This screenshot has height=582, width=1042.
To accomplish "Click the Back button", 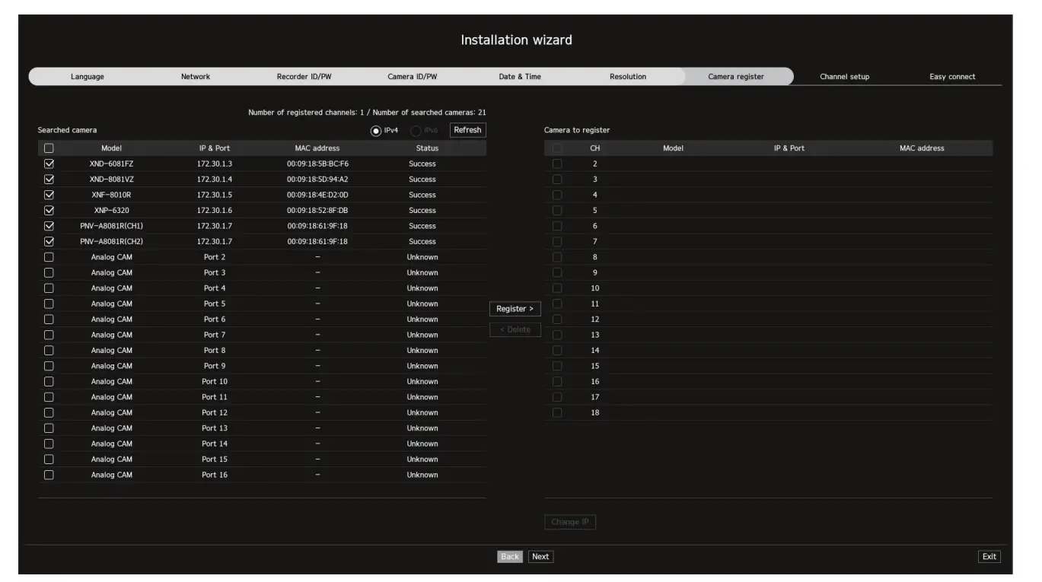I will [510, 556].
